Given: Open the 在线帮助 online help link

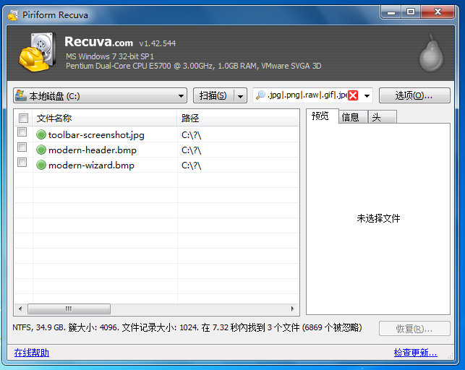Looking at the screenshot, I should pyautogui.click(x=32, y=353).
